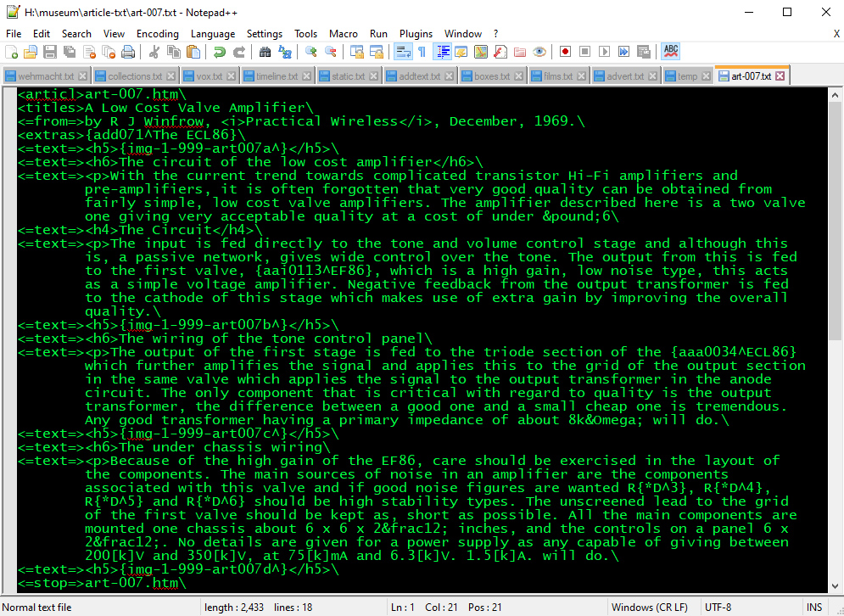Screen dimensions: 844x616
Task: Open the Run menu
Action: tap(378, 34)
